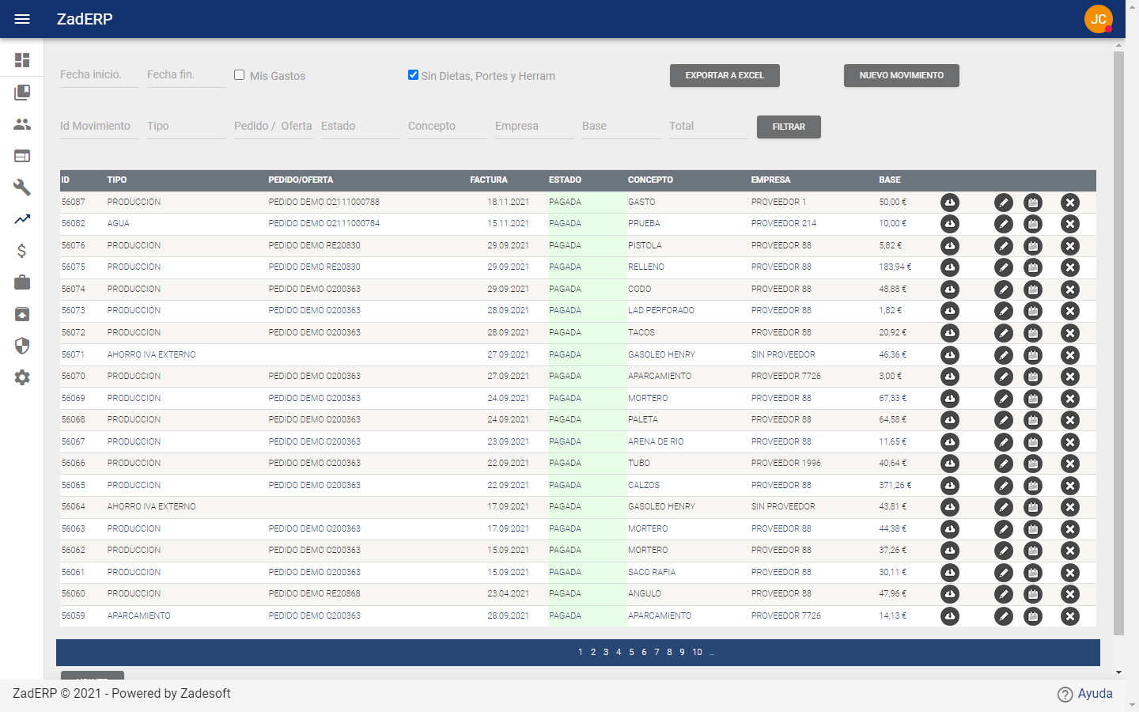Focus the Concepto filter field
The image size is (1139, 712).
click(x=448, y=127)
